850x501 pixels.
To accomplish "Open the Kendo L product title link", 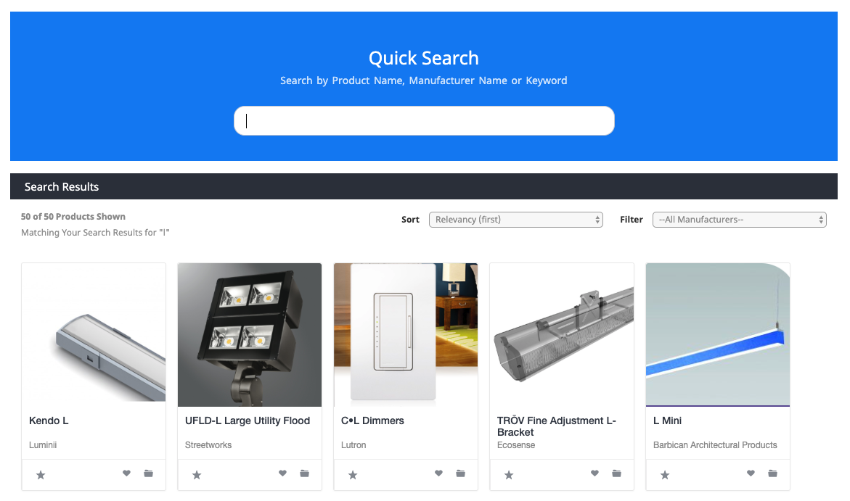I will pyautogui.click(x=49, y=421).
